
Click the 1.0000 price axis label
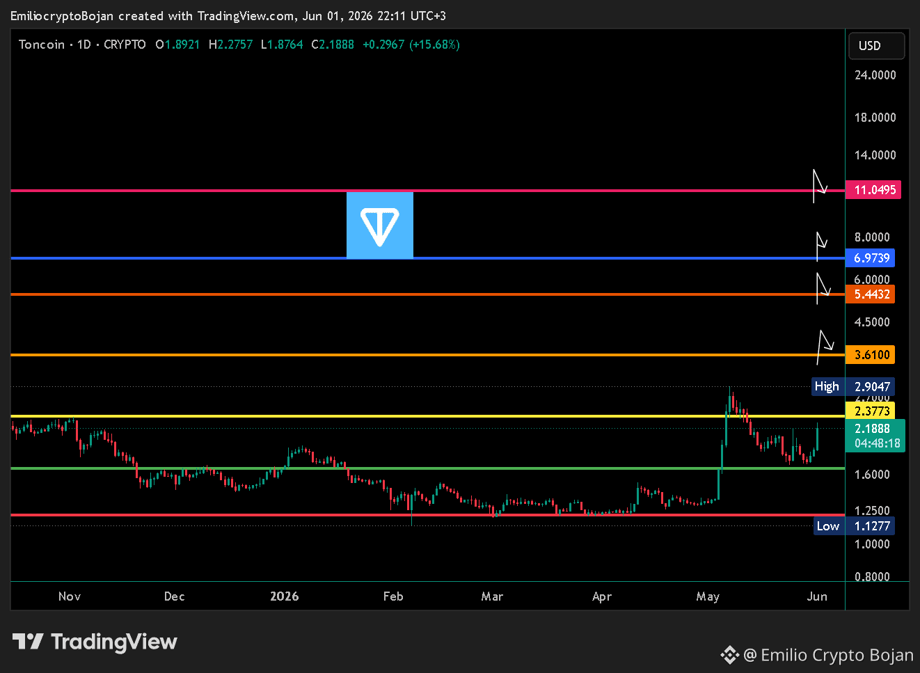click(873, 544)
